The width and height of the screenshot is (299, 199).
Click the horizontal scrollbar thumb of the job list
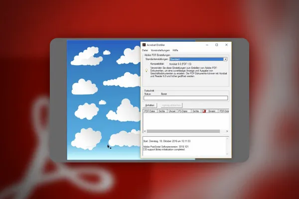tap(183, 131)
